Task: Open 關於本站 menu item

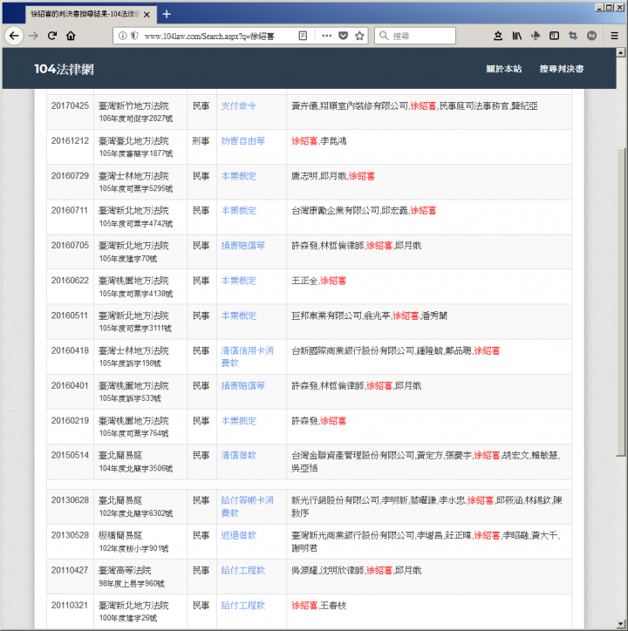Action: click(503, 69)
